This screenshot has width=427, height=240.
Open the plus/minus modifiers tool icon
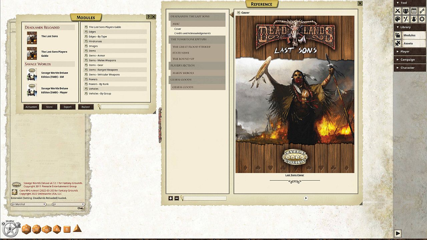coord(406,19)
